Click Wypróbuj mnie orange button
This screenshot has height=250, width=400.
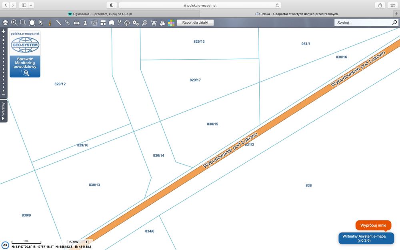tap(373, 225)
